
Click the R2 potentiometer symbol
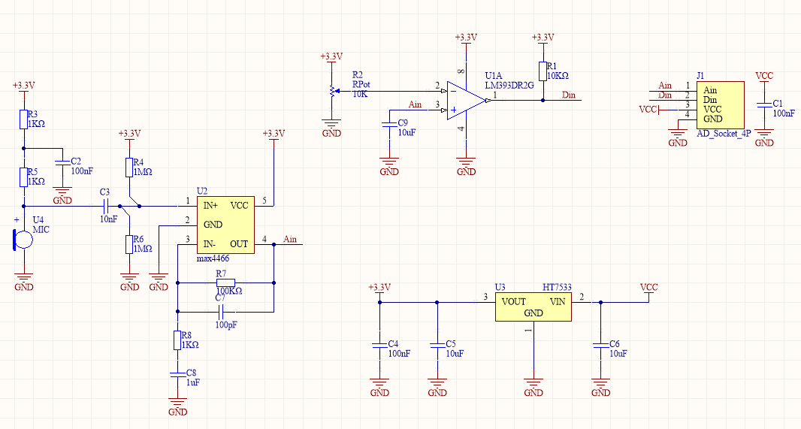331,92
